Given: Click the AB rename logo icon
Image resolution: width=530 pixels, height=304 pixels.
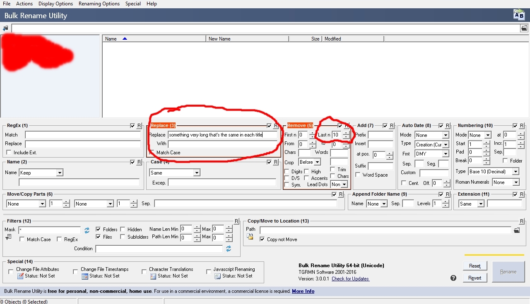Looking at the screenshot, I should pos(519,15).
